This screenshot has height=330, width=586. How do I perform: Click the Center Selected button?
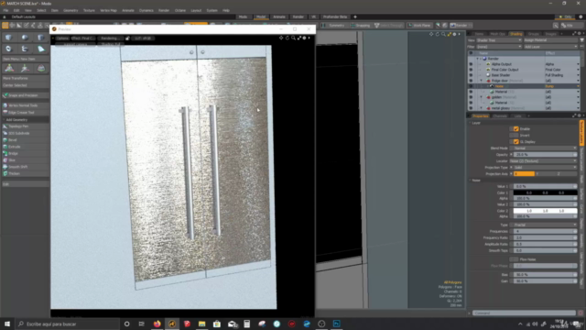[25, 85]
